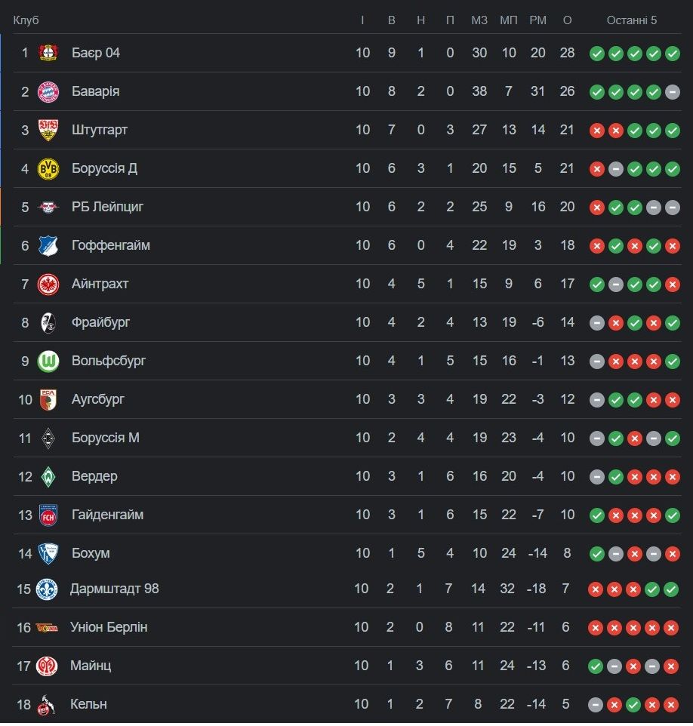Click the Borussia Dortmund BVB logo
Image resolution: width=693 pixels, height=726 pixels.
pos(48,168)
